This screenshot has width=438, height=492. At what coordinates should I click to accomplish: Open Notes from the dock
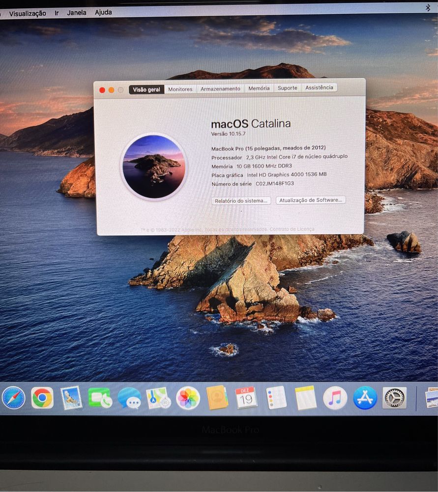tap(305, 398)
